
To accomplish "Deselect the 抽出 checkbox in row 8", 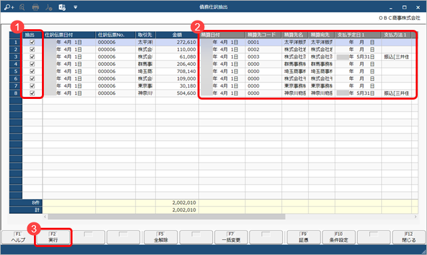I will [32, 93].
